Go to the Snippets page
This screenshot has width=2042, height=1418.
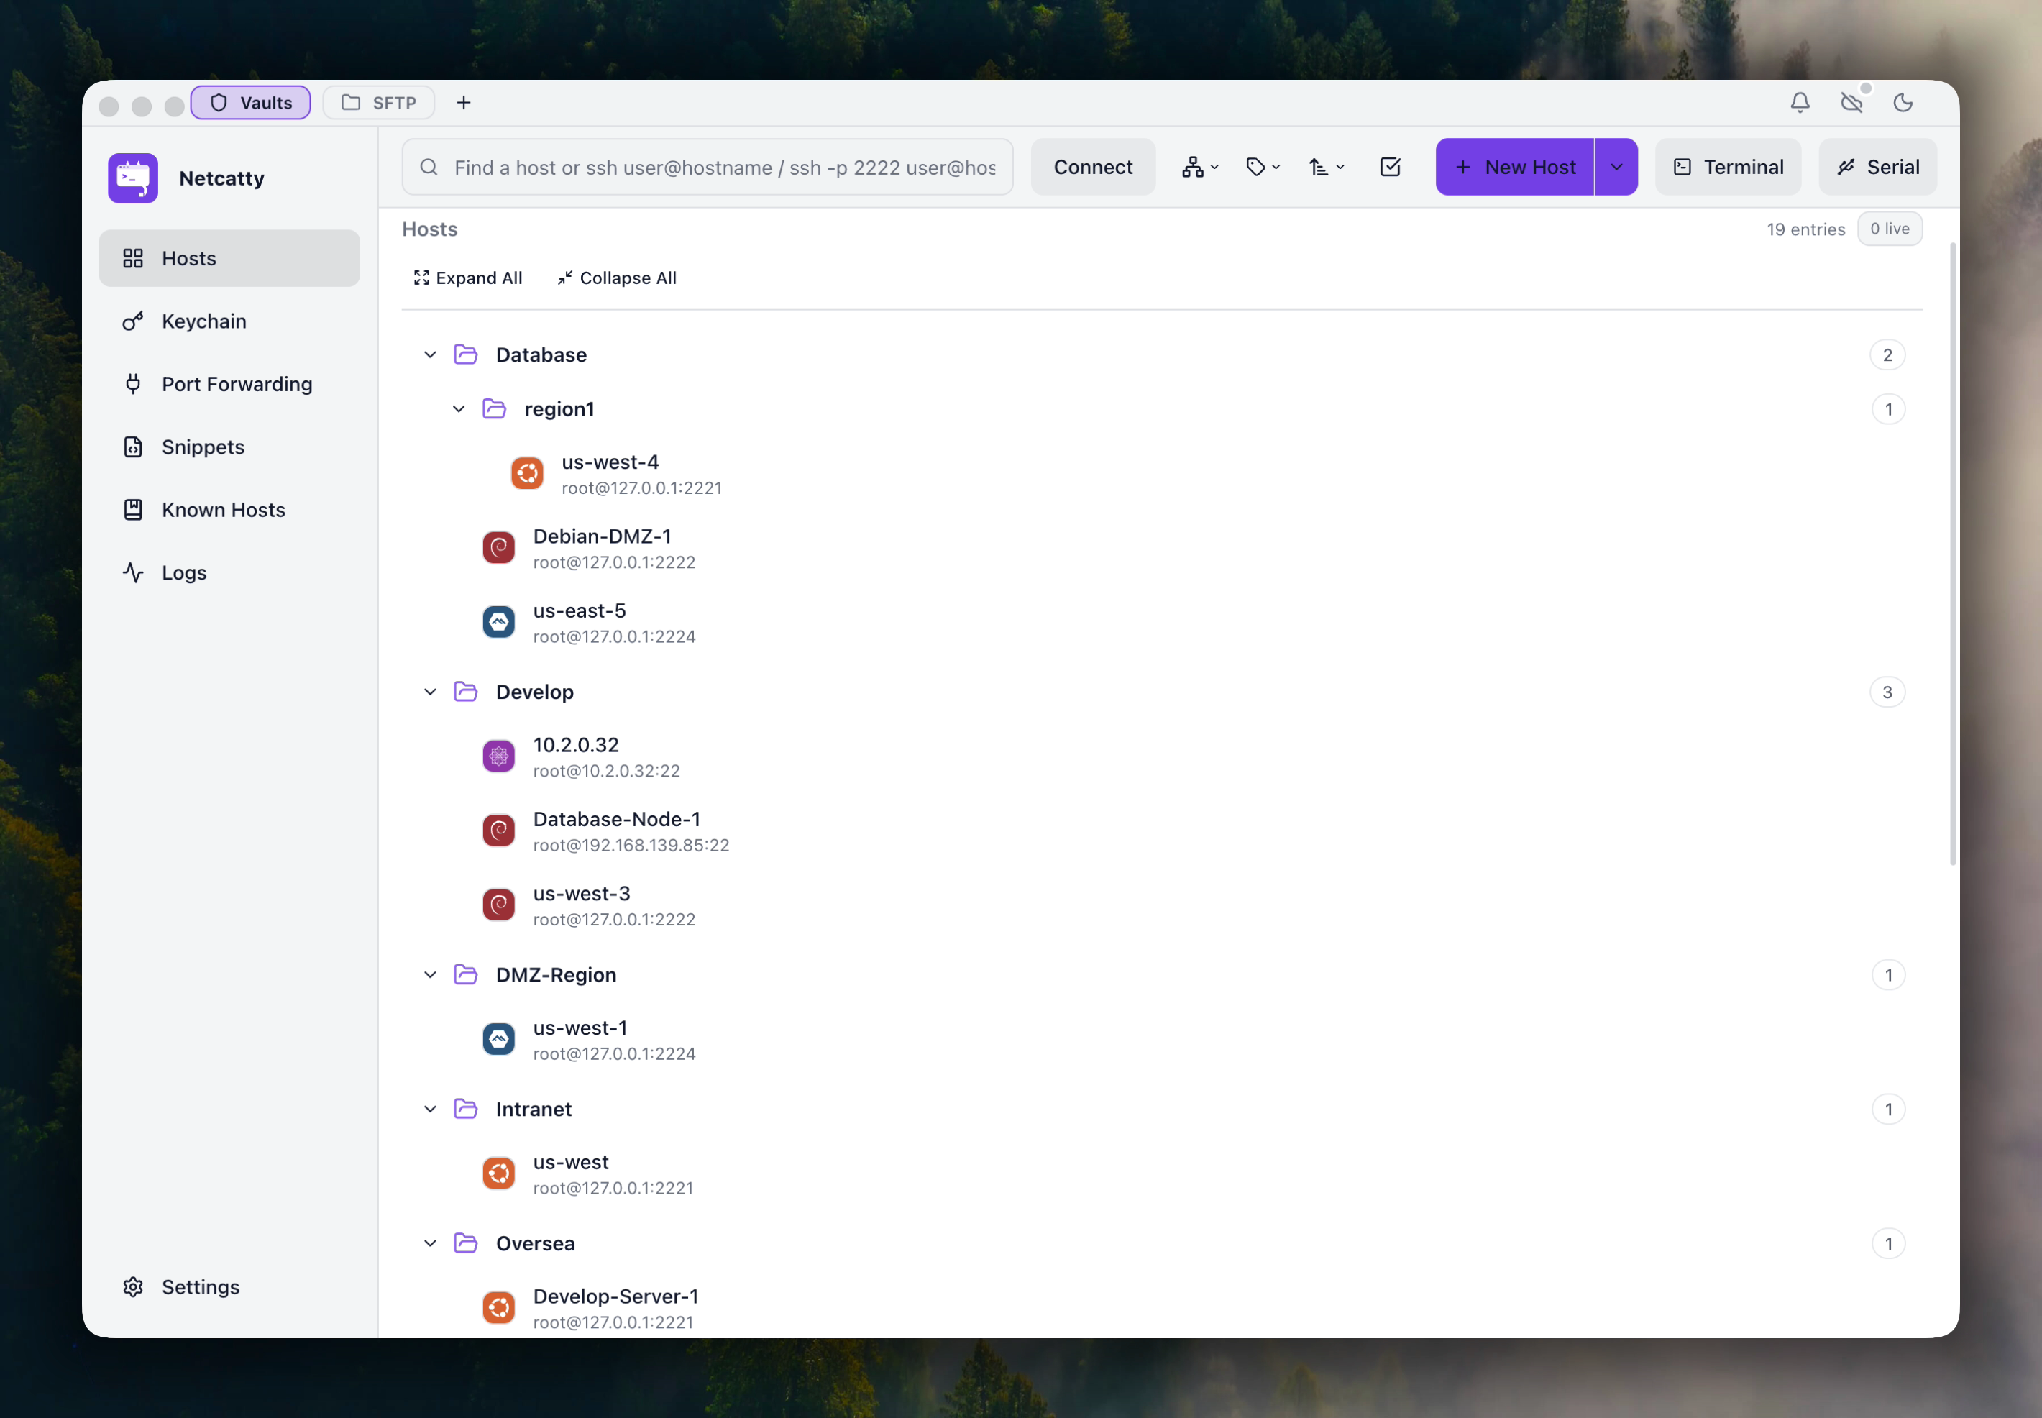tap(203, 447)
